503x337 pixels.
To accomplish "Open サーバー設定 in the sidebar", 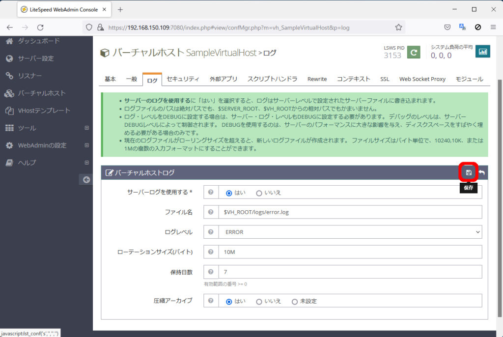I will 36,58.
